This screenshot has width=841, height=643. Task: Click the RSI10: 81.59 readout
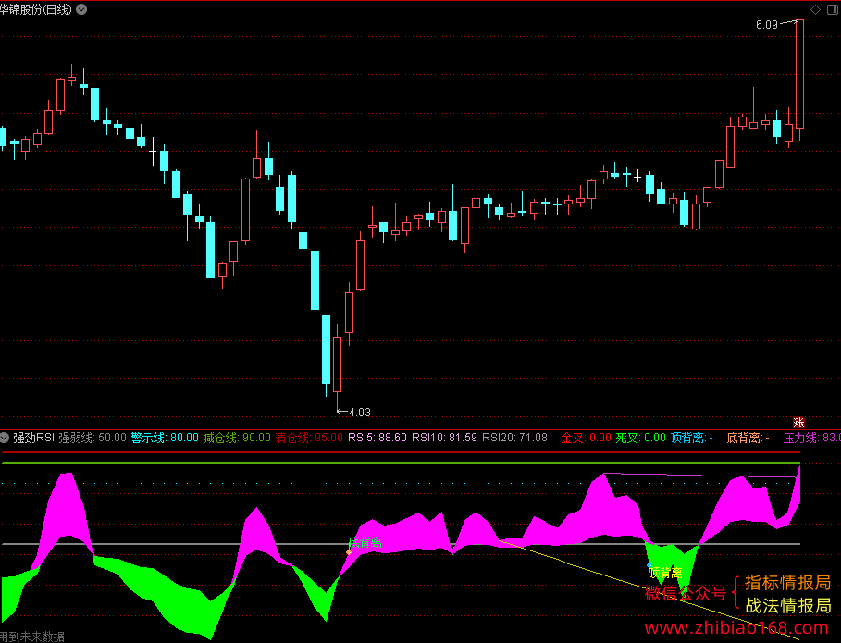445,438
